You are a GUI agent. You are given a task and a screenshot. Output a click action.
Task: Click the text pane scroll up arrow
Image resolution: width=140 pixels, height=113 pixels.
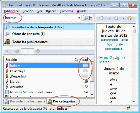(134, 26)
